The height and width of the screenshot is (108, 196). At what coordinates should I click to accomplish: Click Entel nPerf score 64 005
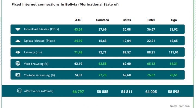click(x=151, y=92)
